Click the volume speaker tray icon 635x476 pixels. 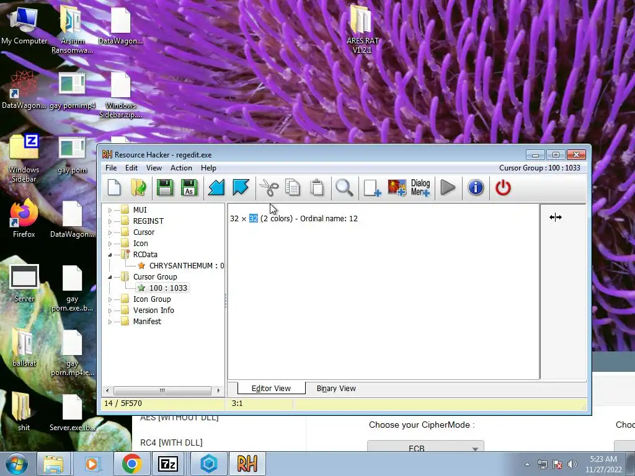click(x=572, y=464)
